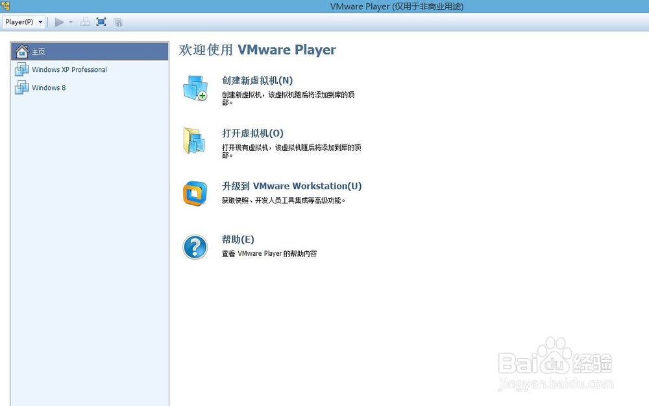Click description starting 打开现有虚拟机，该虚拟机随后
This screenshot has width=649, height=406.
[x=291, y=151]
